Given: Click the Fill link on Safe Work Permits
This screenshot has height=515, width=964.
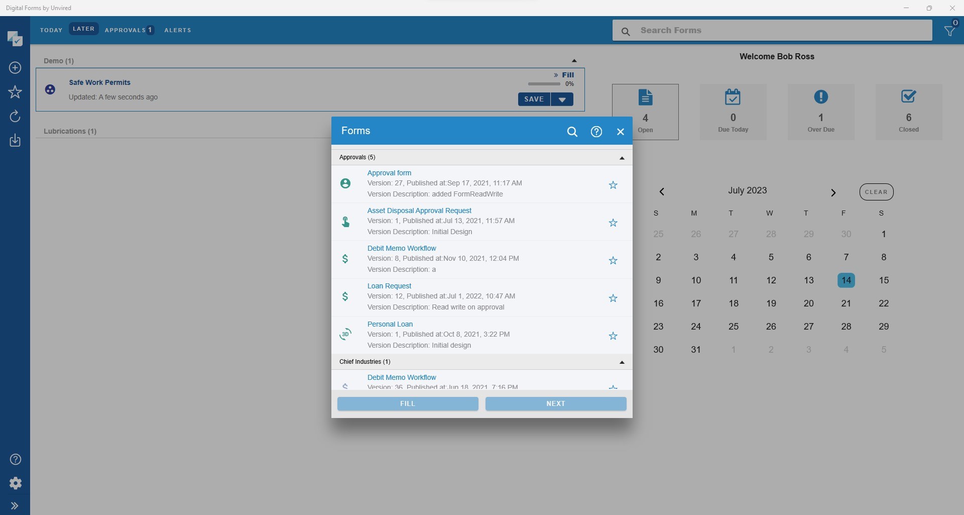Looking at the screenshot, I should (564, 75).
